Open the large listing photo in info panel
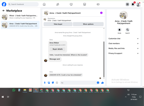 (124, 15)
